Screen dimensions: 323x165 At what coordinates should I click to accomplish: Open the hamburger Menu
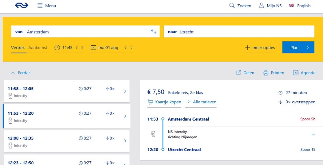[x=40, y=6]
